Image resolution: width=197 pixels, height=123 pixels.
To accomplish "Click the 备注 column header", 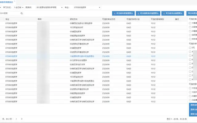I will 180,19.
